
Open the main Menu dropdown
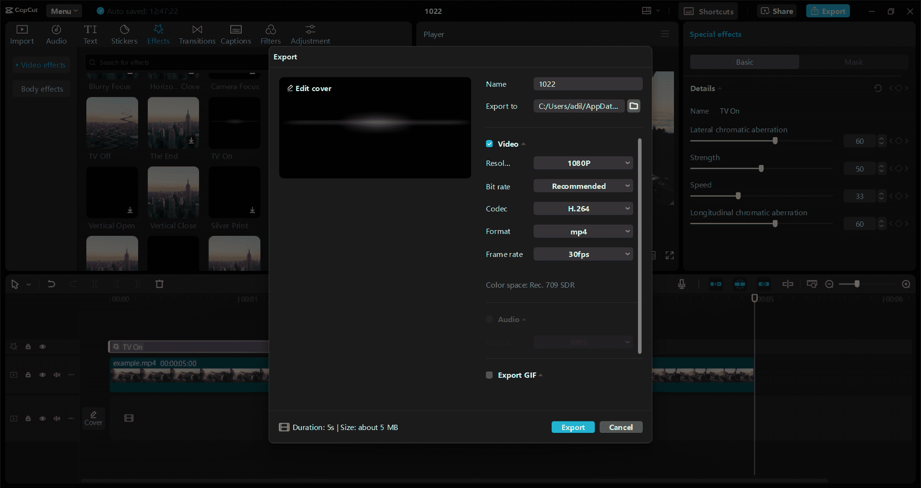pyautogui.click(x=64, y=11)
